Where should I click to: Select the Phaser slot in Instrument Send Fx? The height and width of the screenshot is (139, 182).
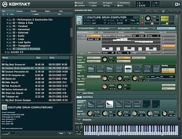click(x=137, y=104)
